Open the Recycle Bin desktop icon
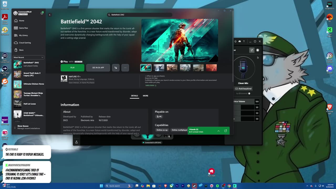 click(4, 5)
